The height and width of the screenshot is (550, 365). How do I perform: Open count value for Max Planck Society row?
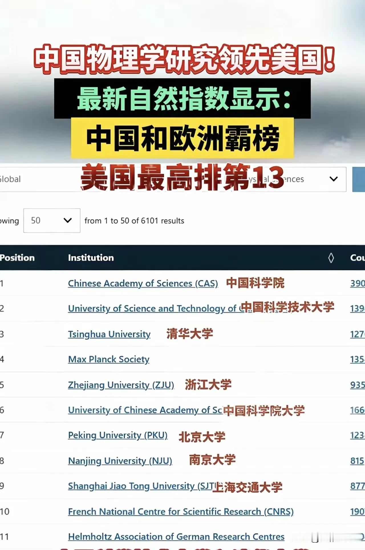pyautogui.click(x=358, y=359)
